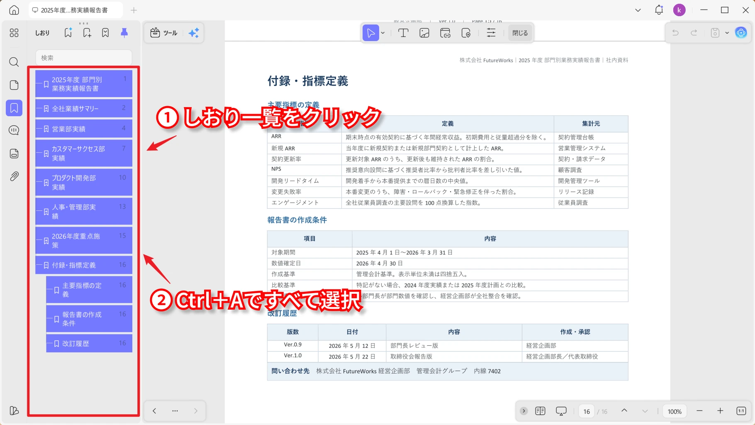Click the bookmark delete icon in header

[x=105, y=33]
